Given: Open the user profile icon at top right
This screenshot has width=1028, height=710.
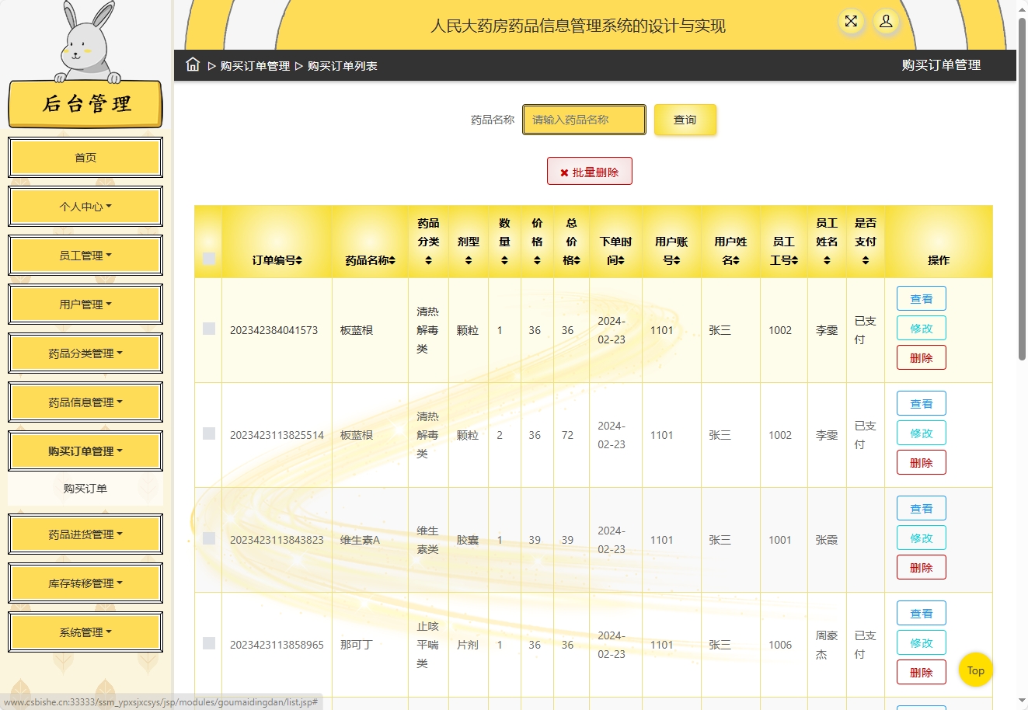Looking at the screenshot, I should coord(886,23).
